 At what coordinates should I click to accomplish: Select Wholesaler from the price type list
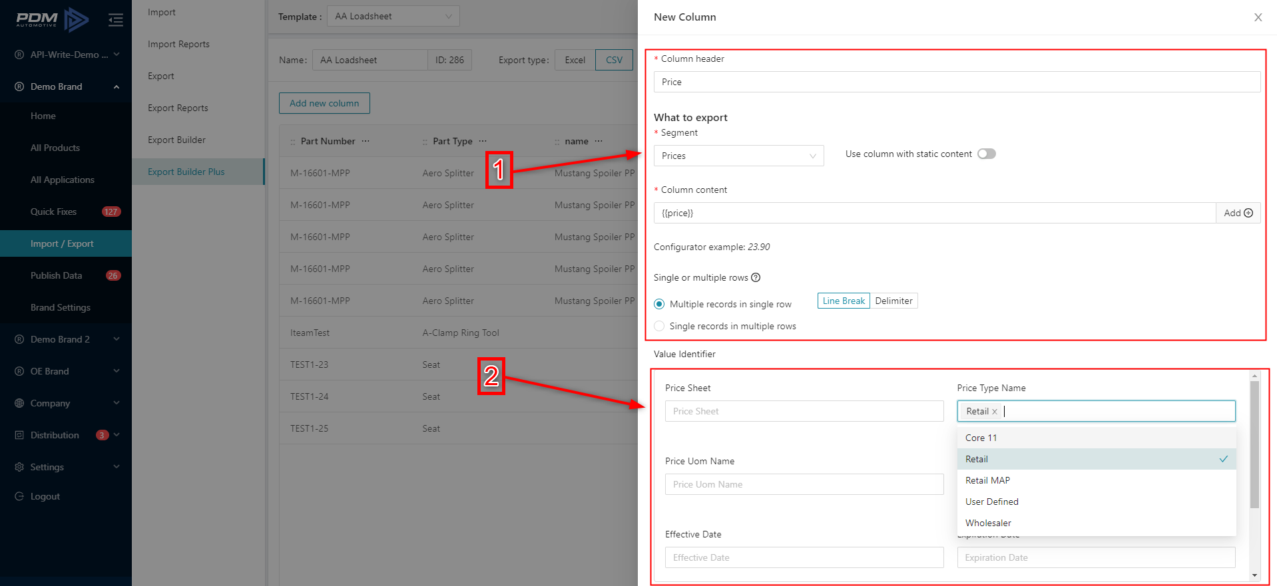pos(1097,523)
